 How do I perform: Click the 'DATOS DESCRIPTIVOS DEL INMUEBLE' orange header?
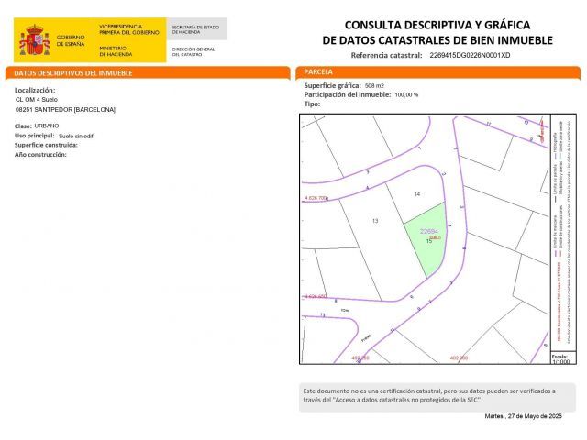(x=148, y=73)
